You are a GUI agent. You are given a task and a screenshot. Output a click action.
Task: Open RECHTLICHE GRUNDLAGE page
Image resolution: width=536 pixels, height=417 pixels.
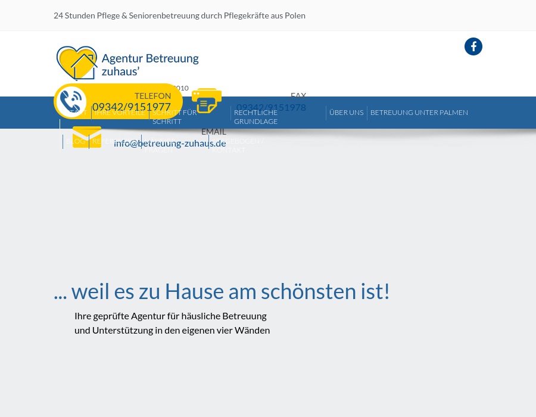[x=255, y=117]
